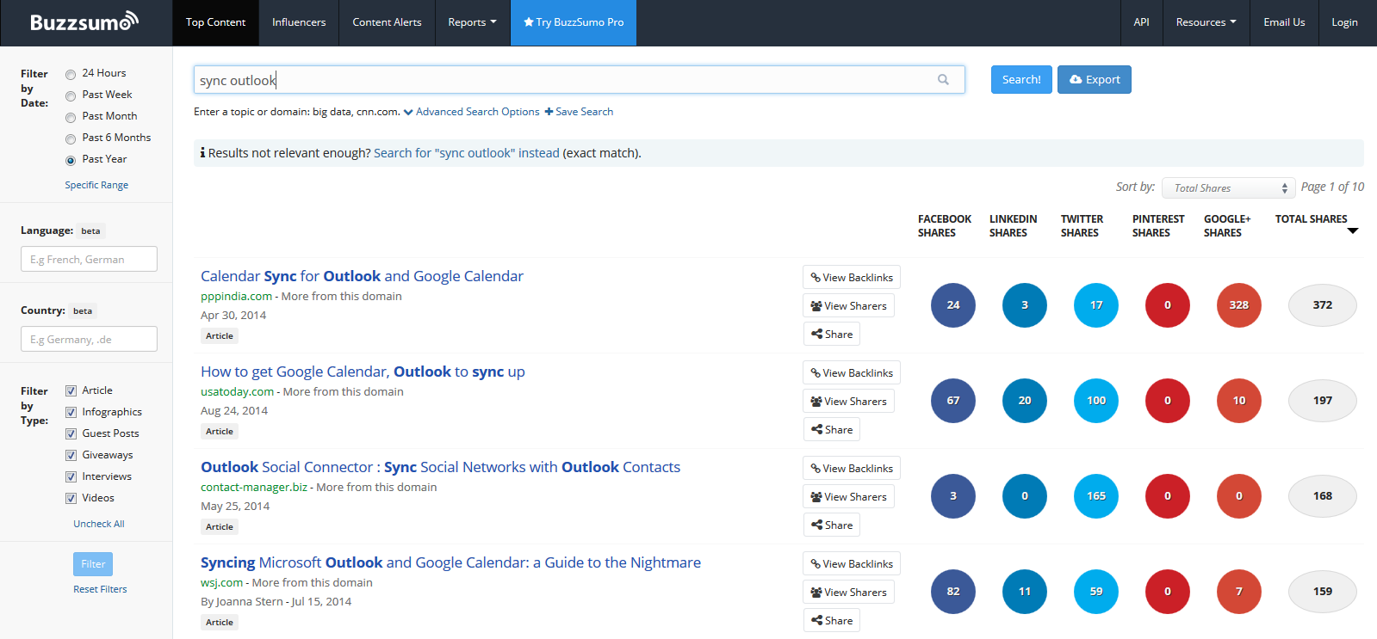
Task: Click Facebook shares bubble 24 for pppindia article
Action: tap(953, 305)
